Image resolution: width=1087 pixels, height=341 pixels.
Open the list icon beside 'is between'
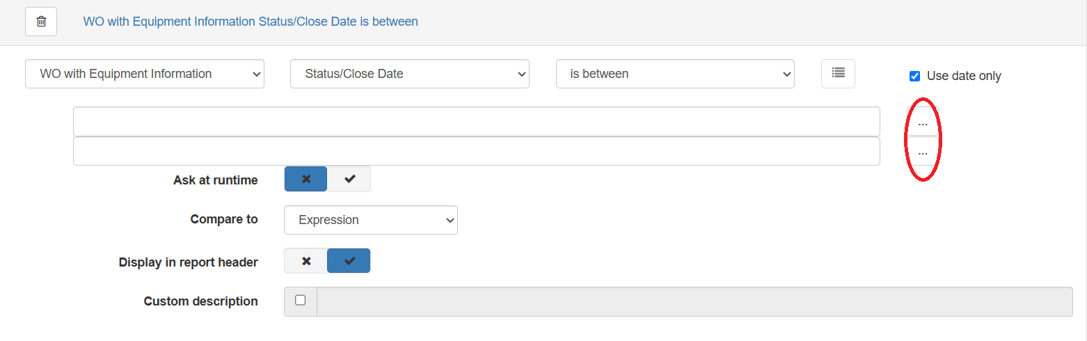(838, 73)
